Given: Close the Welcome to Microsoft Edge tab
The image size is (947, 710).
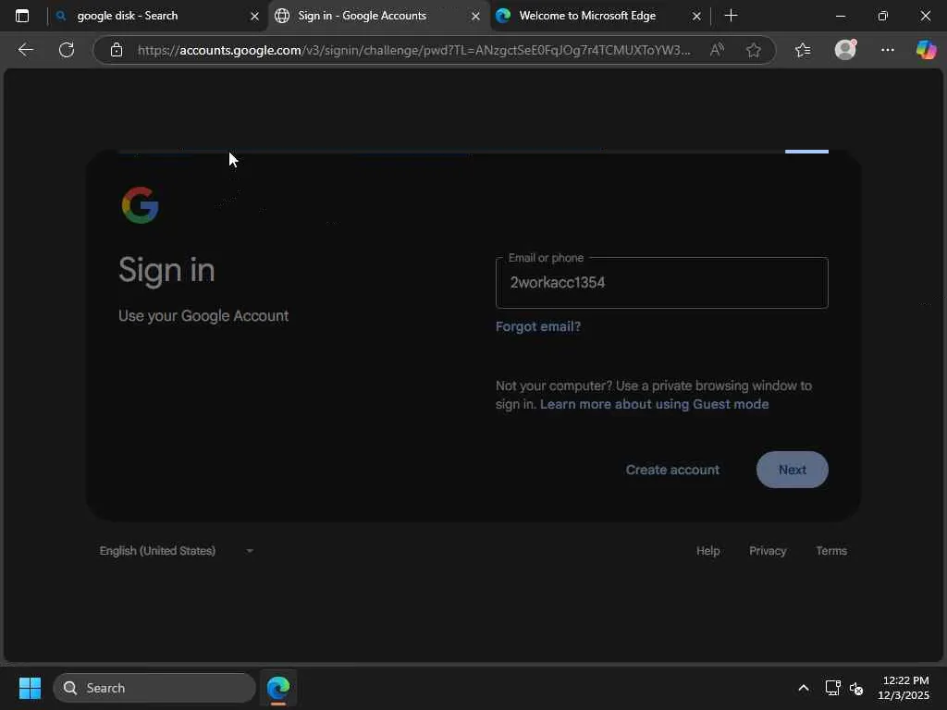Looking at the screenshot, I should [696, 17].
